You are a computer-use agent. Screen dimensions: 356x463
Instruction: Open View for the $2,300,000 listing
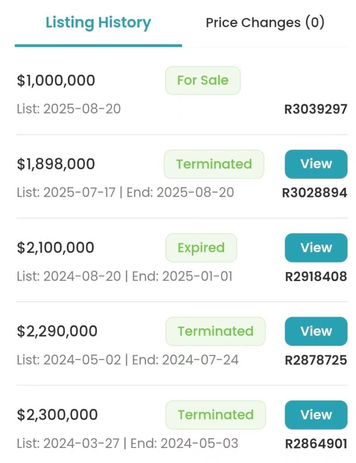pos(316,415)
